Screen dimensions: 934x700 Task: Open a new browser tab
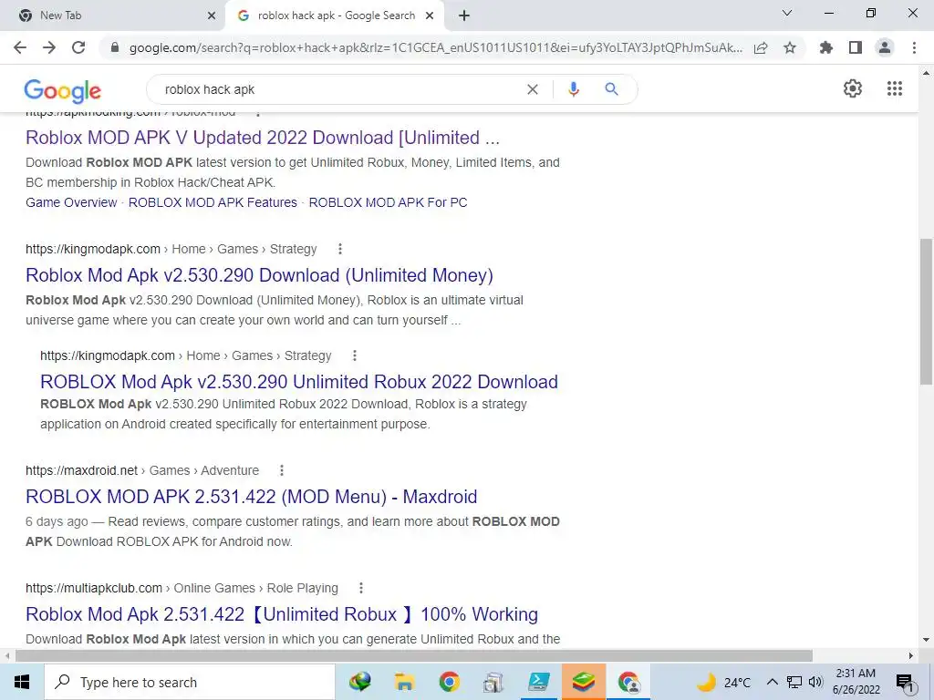[x=464, y=16]
